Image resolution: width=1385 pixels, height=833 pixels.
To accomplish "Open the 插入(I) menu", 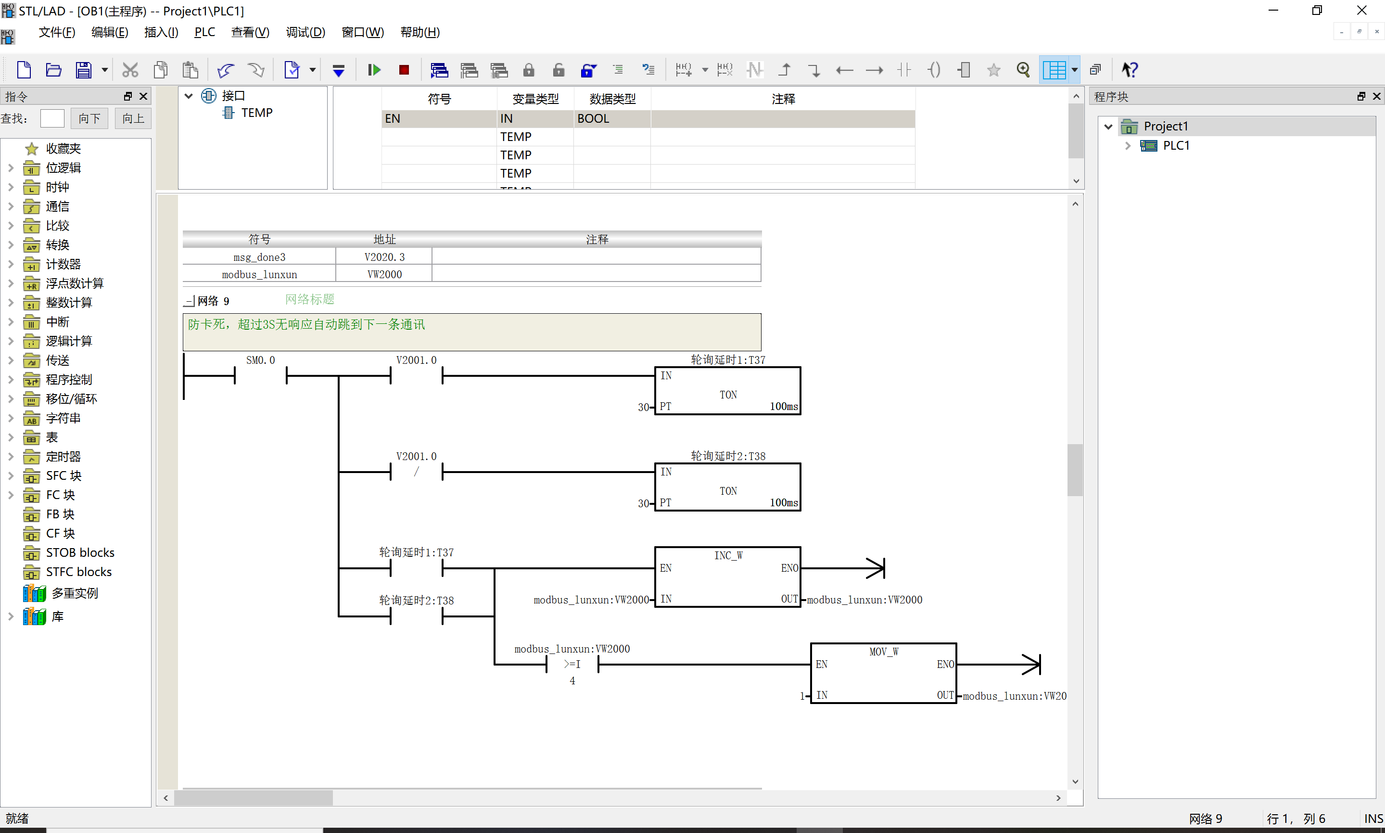I will (161, 32).
